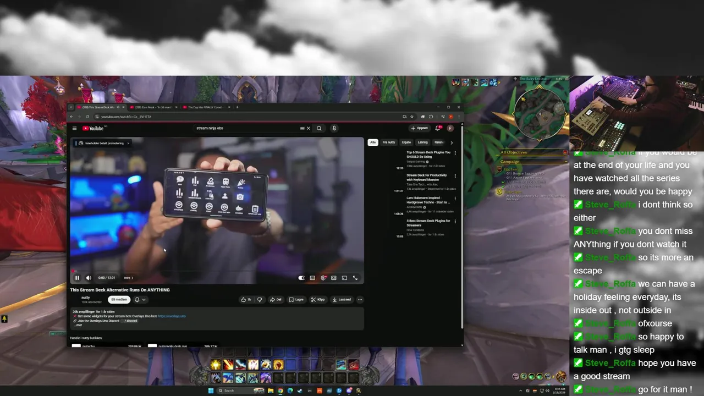Screen dimensions: 704x396
Task: Open video player settings gear
Action: (323, 278)
